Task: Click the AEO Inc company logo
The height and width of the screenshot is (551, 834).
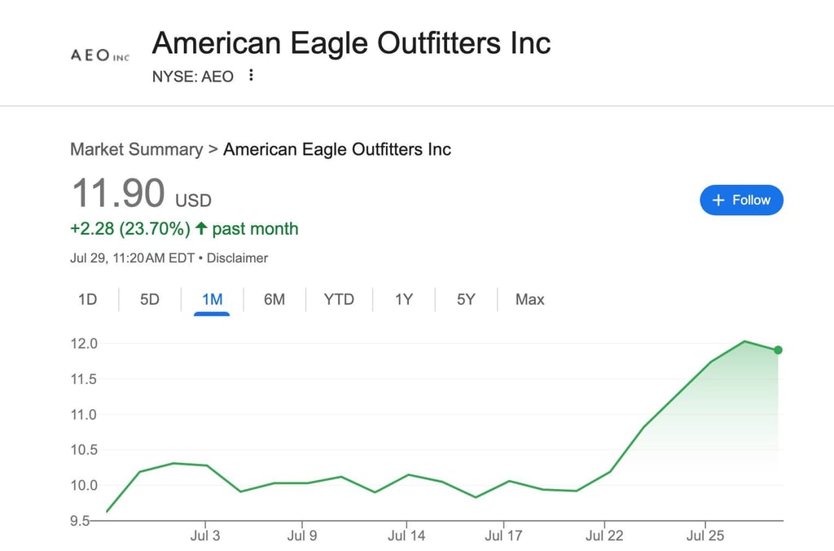Action: coord(100,55)
